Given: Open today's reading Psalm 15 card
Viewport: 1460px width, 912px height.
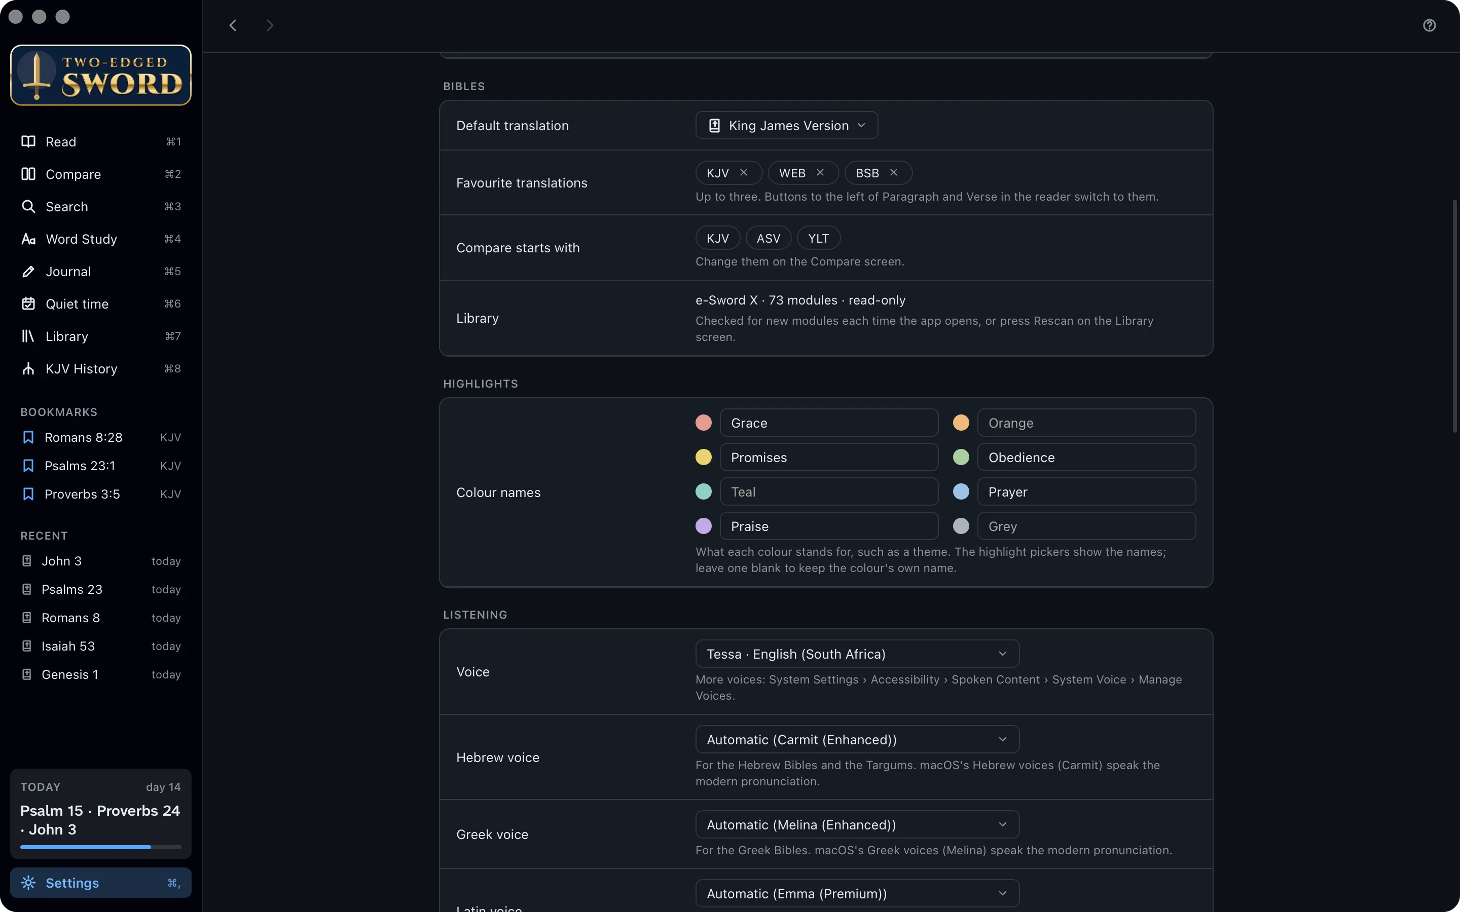Looking at the screenshot, I should tap(101, 814).
